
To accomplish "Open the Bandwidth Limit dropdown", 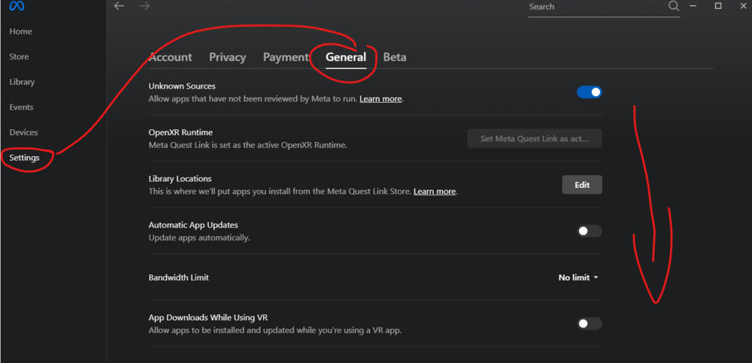I will coord(578,278).
